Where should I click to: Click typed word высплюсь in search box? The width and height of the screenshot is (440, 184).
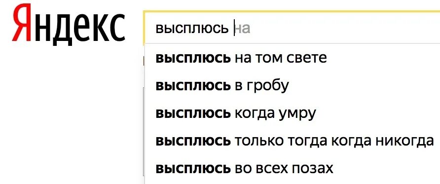tap(192, 29)
